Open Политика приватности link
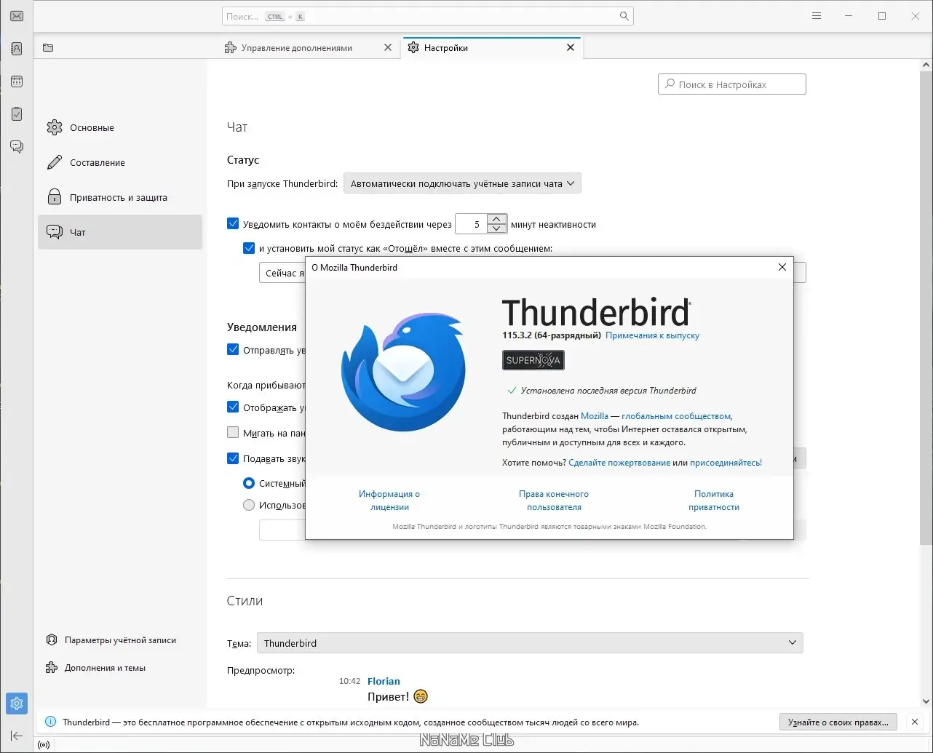 click(x=714, y=501)
